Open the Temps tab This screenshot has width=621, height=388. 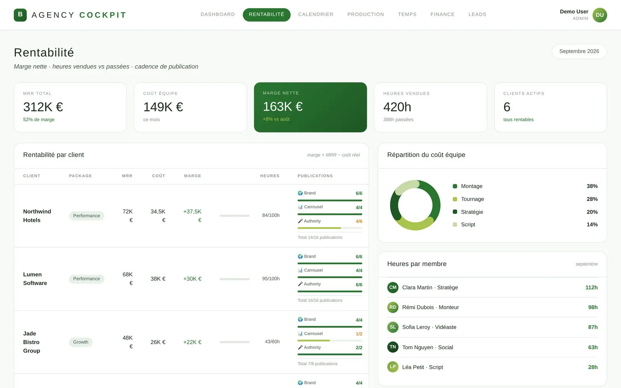(407, 14)
